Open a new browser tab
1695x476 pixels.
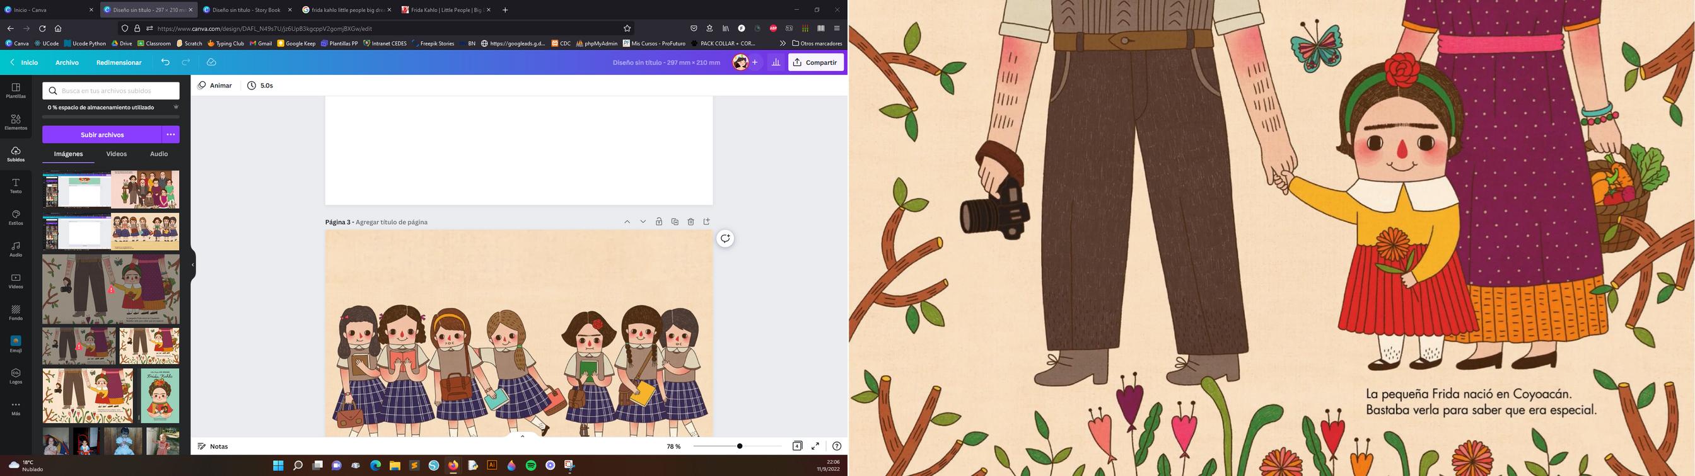pos(504,10)
